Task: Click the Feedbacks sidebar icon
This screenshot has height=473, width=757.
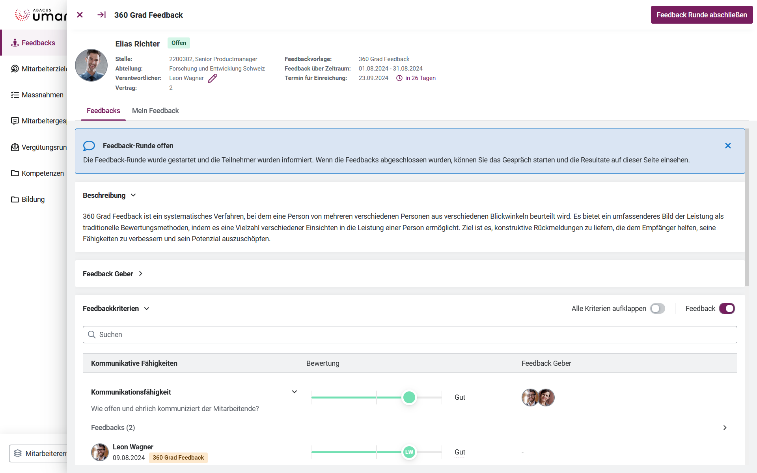Action: tap(15, 43)
